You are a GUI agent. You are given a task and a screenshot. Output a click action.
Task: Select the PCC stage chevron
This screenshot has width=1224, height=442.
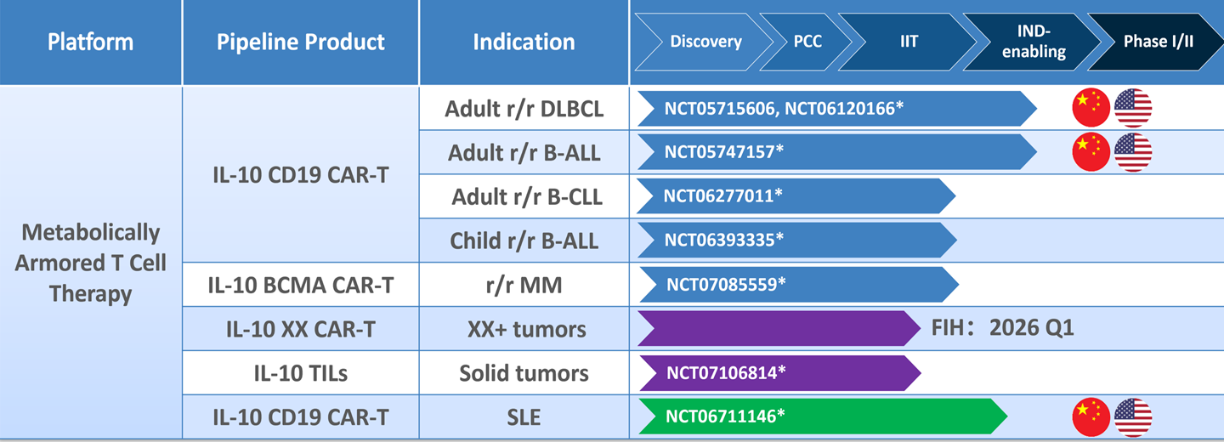point(807,42)
